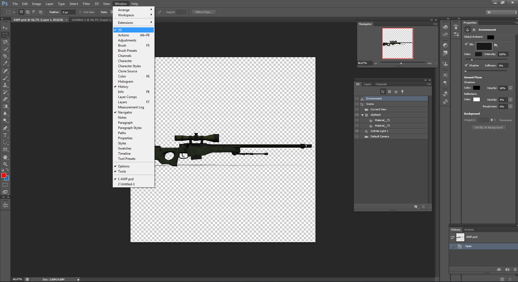Select the Eraser tool

[5, 99]
